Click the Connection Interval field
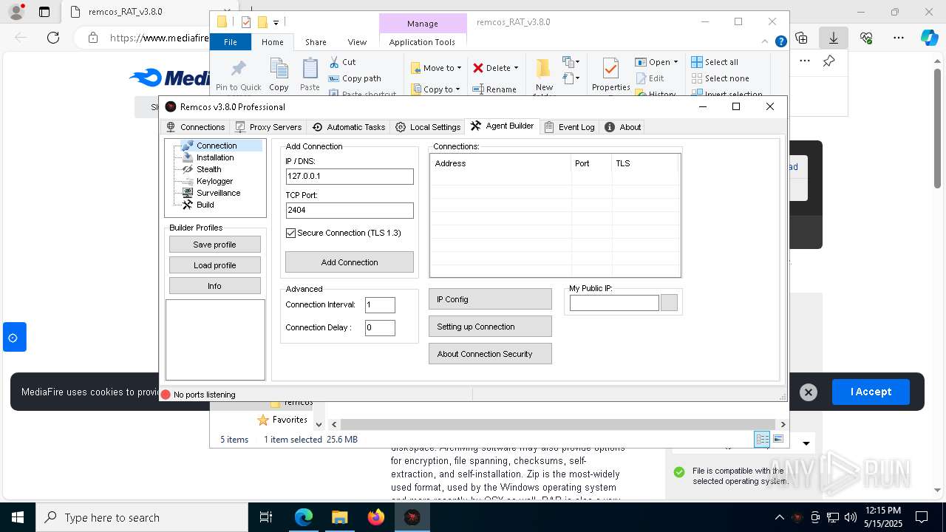Screen dimensions: 946x532 [x=380, y=305]
